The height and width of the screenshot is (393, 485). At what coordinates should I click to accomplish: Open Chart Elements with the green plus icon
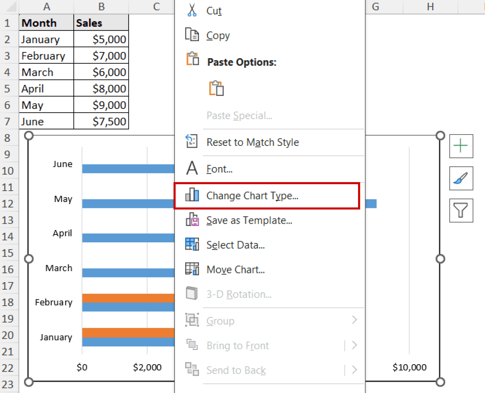461,146
